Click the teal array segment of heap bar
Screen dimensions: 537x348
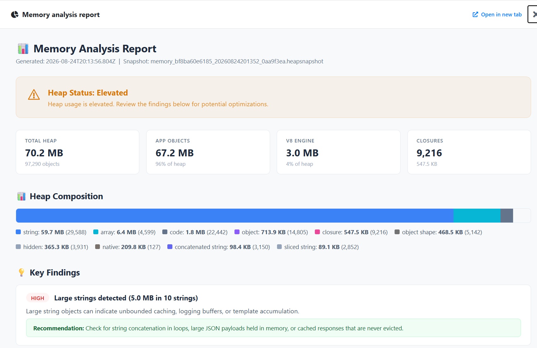point(477,216)
